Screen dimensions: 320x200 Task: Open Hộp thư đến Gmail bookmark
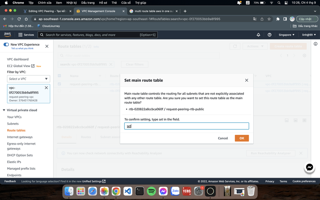18,26
